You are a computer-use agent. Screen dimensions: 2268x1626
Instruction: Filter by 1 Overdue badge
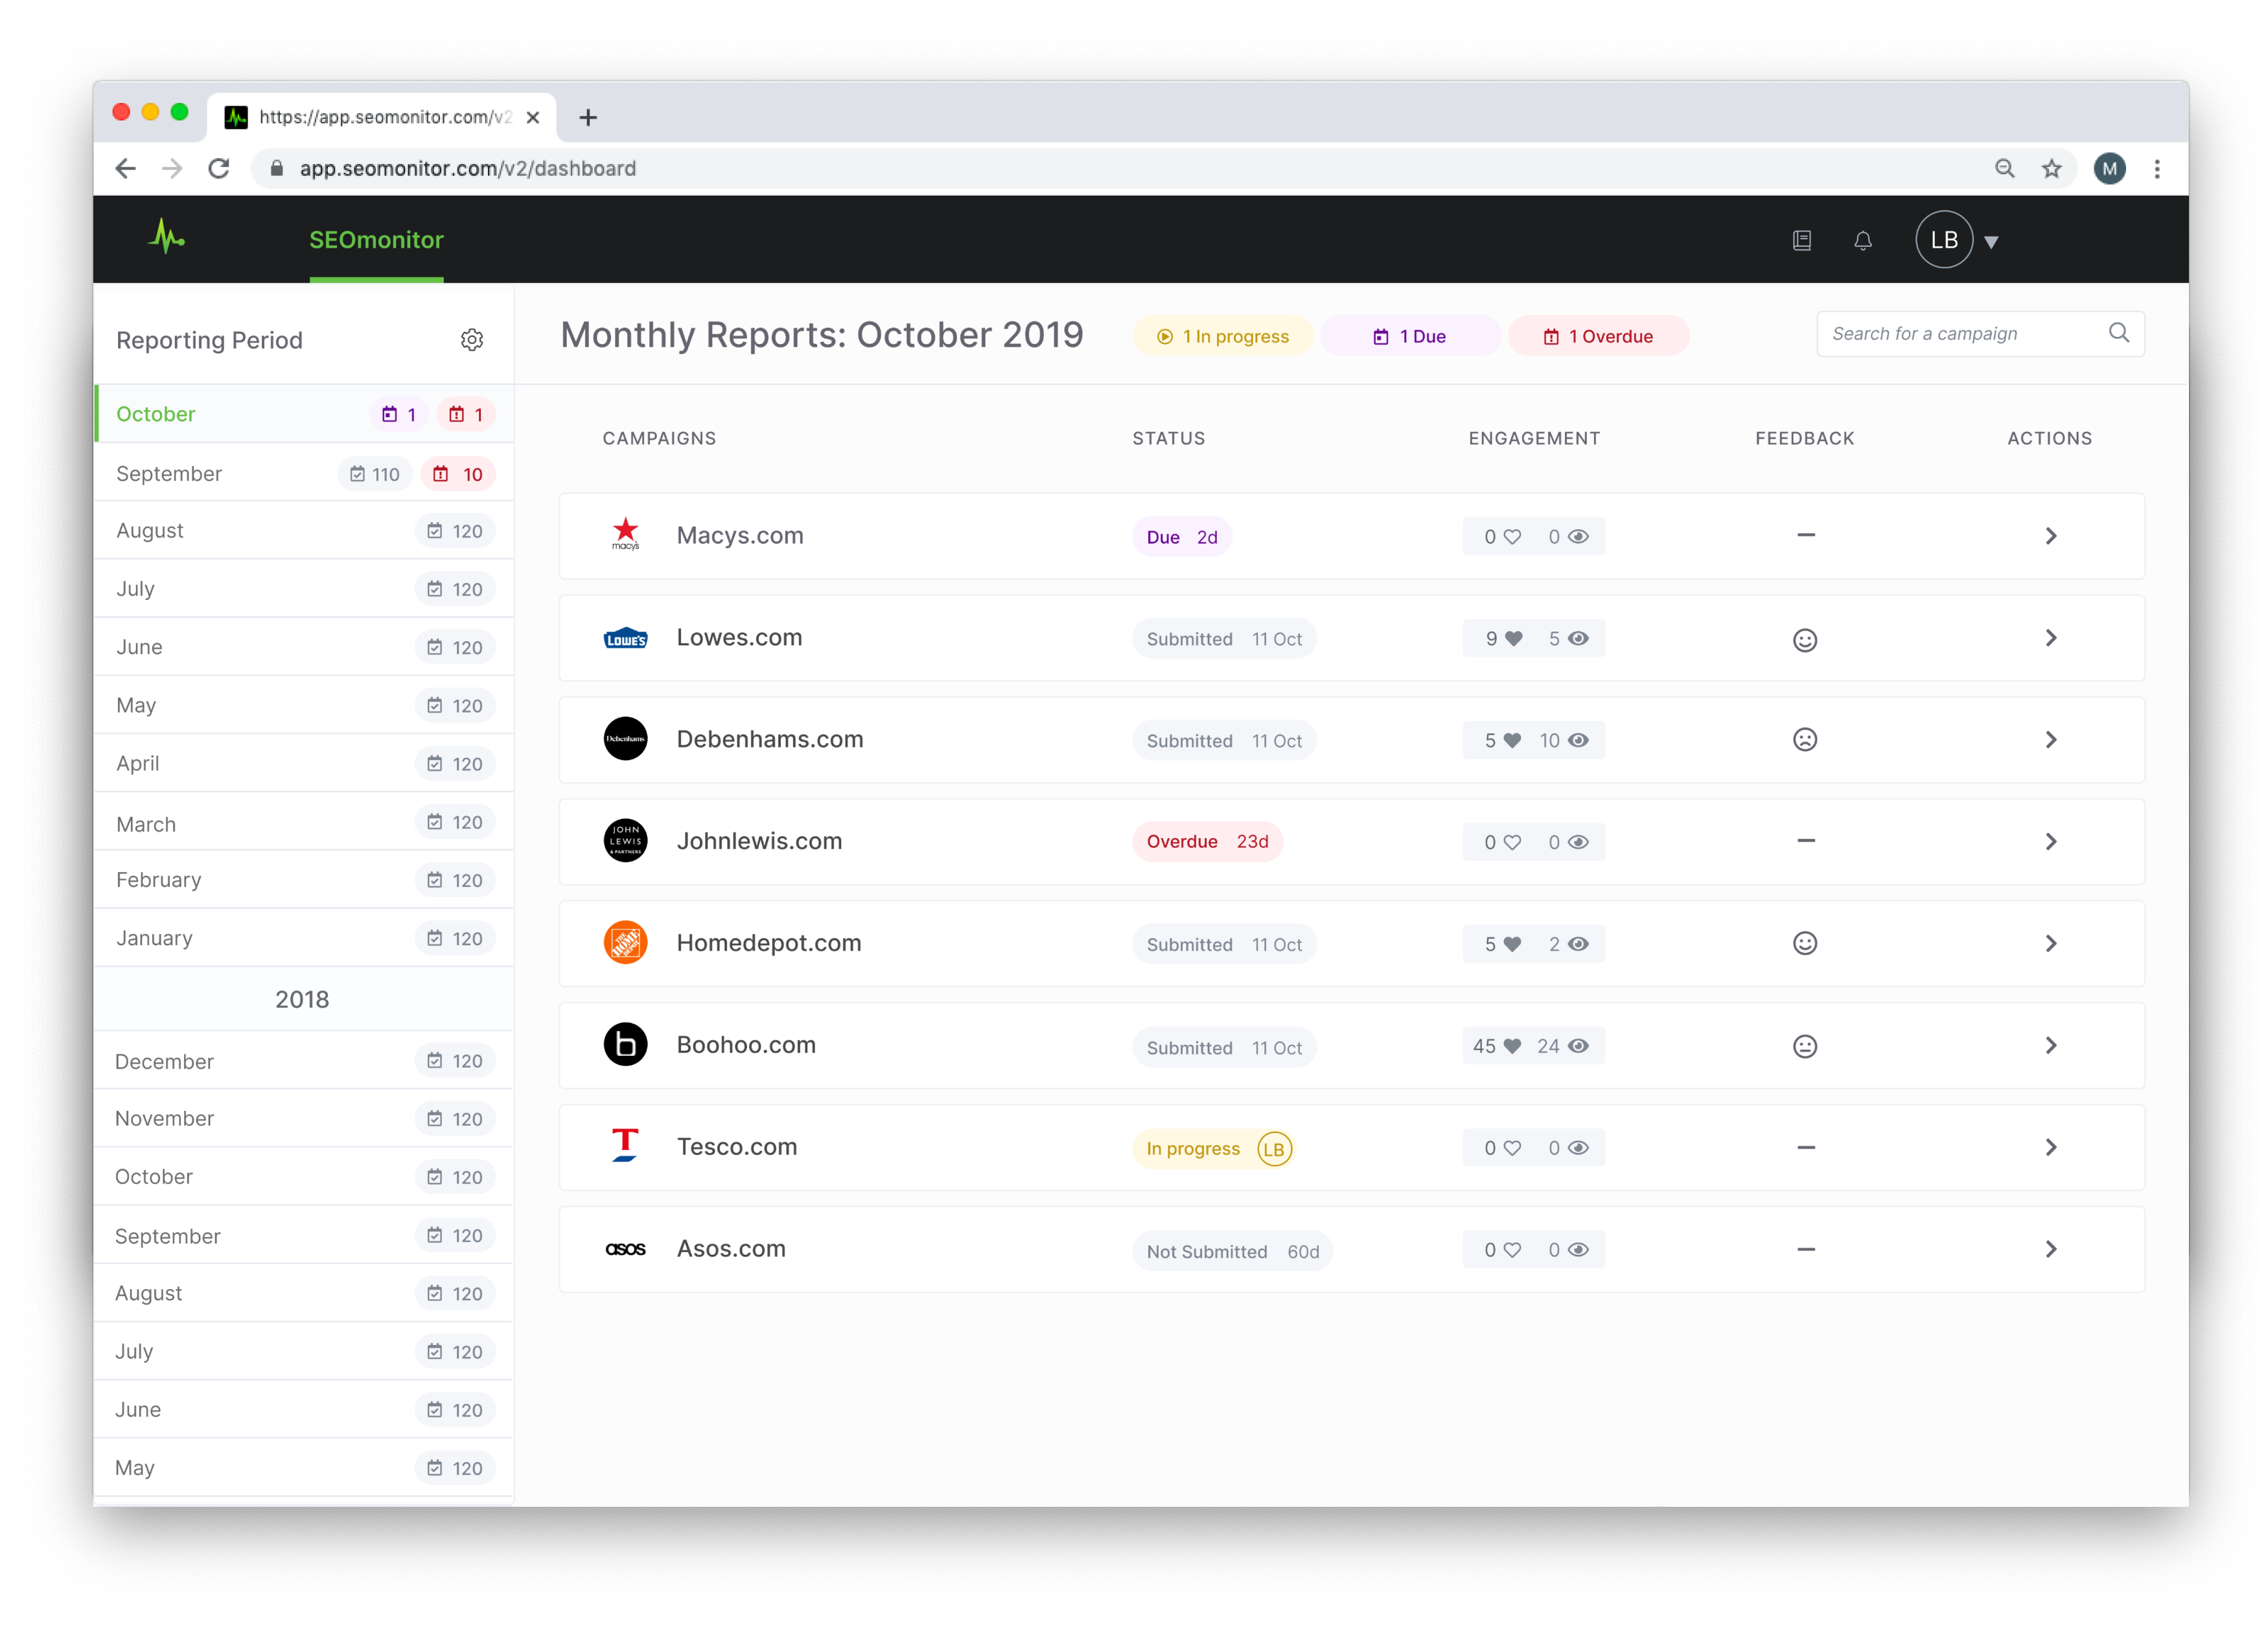coord(1598,336)
